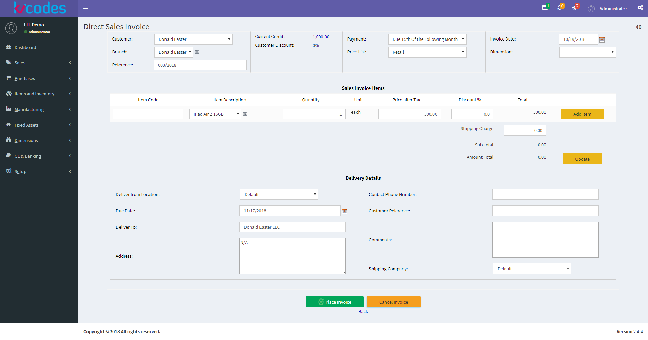Open the Due Date calendar picker
This screenshot has width=648, height=340.
click(x=344, y=211)
